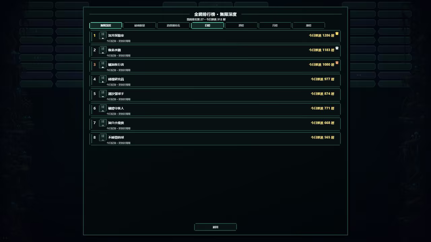Select the 週榜 weekly ranking tab
Image resolution: width=431 pixels, height=242 pixels.
[x=241, y=26]
